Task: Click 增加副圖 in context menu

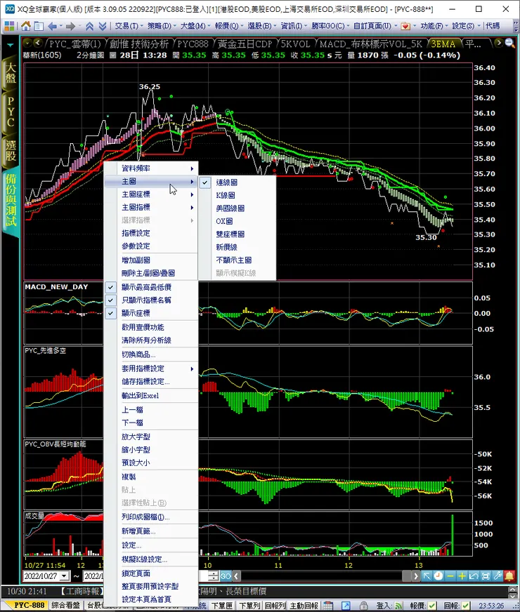Action: 152,260
